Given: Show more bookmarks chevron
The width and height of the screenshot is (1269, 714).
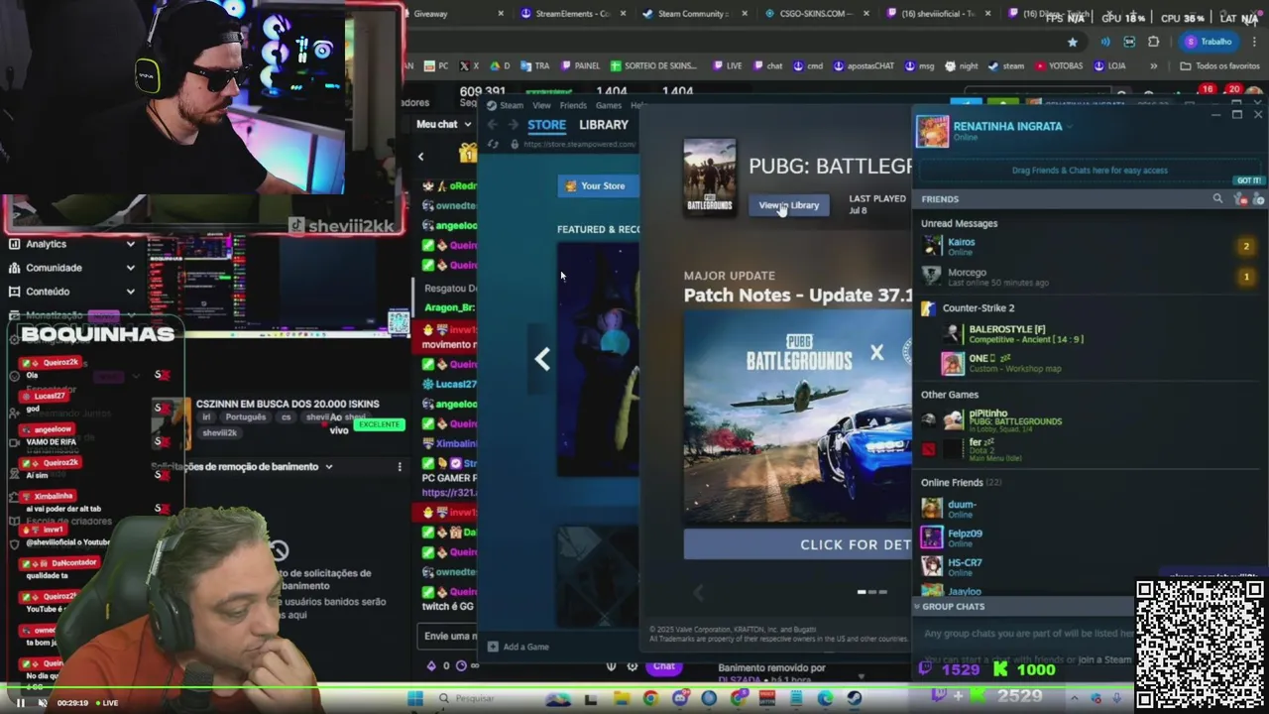Looking at the screenshot, I should tap(1153, 66).
